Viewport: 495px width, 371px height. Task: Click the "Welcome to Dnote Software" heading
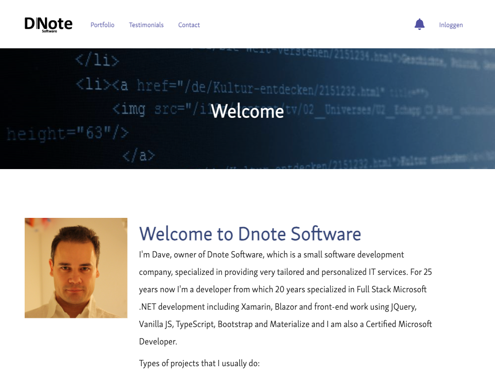pyautogui.click(x=250, y=234)
